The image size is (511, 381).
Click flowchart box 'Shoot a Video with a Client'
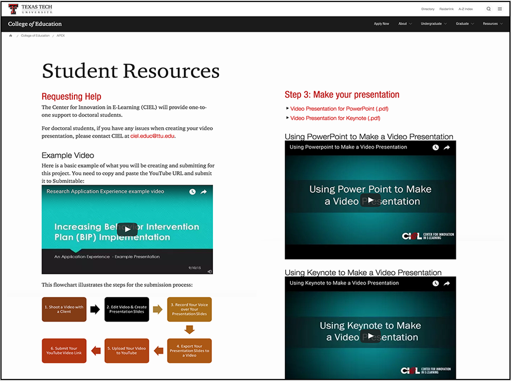64,309
